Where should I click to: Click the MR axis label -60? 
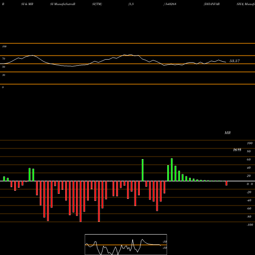coord(249,209)
